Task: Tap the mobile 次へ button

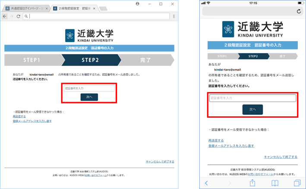Action: point(252,109)
